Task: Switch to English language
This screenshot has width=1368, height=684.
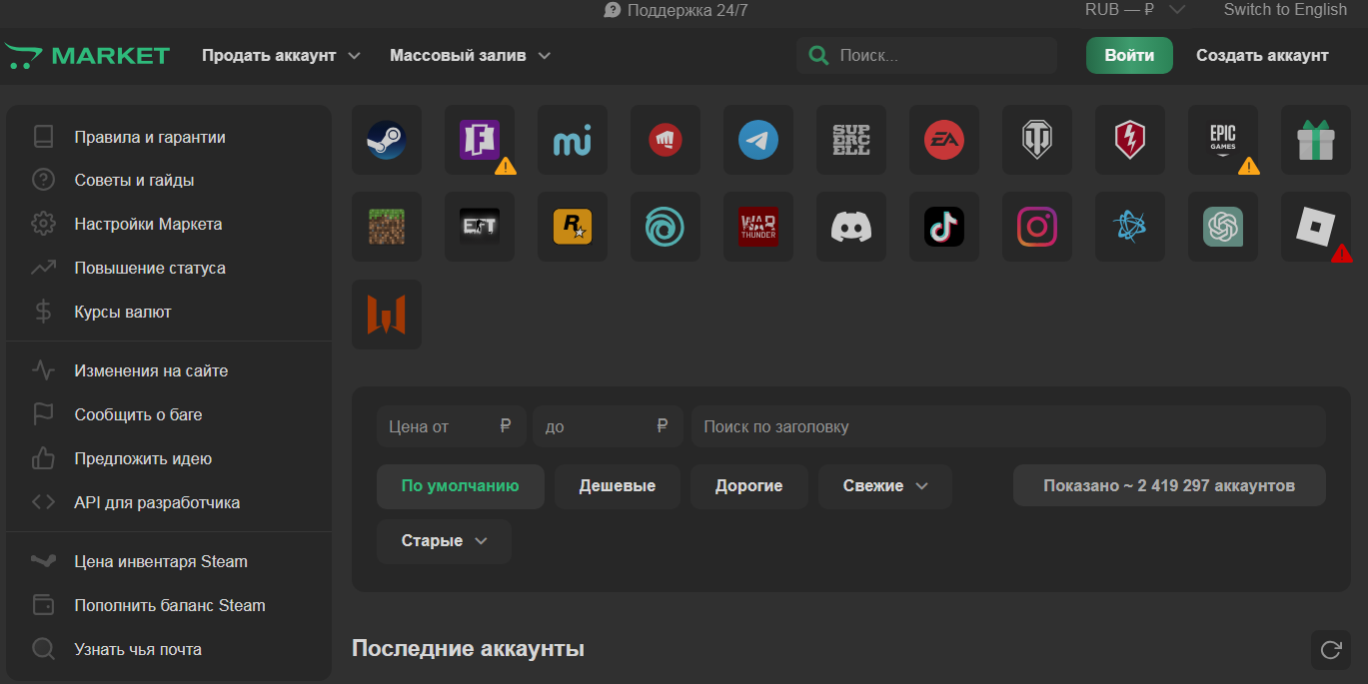Action: [1285, 10]
